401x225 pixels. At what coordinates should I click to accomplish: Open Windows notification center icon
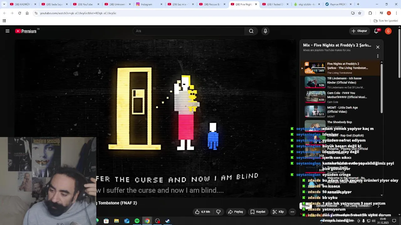(x=394, y=221)
